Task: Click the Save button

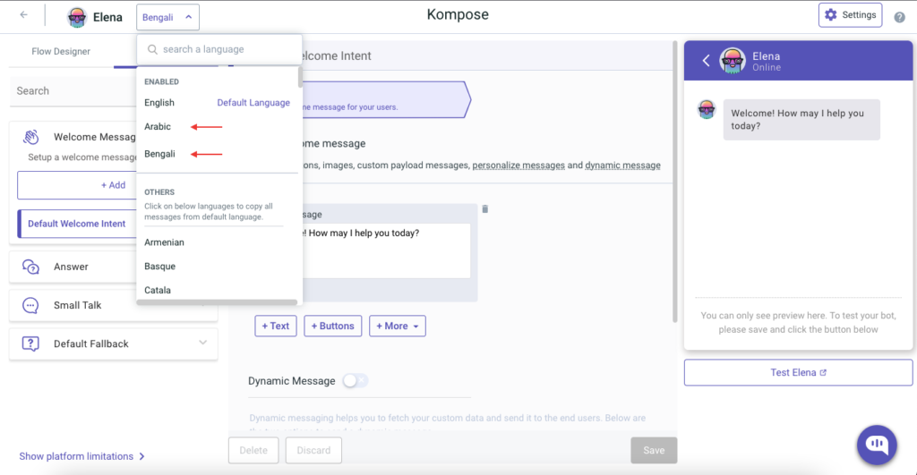Action: pyautogui.click(x=654, y=451)
